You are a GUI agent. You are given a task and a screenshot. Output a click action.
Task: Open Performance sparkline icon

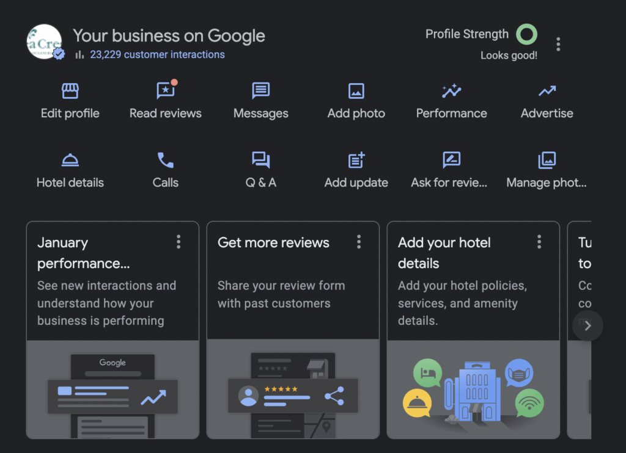(452, 91)
